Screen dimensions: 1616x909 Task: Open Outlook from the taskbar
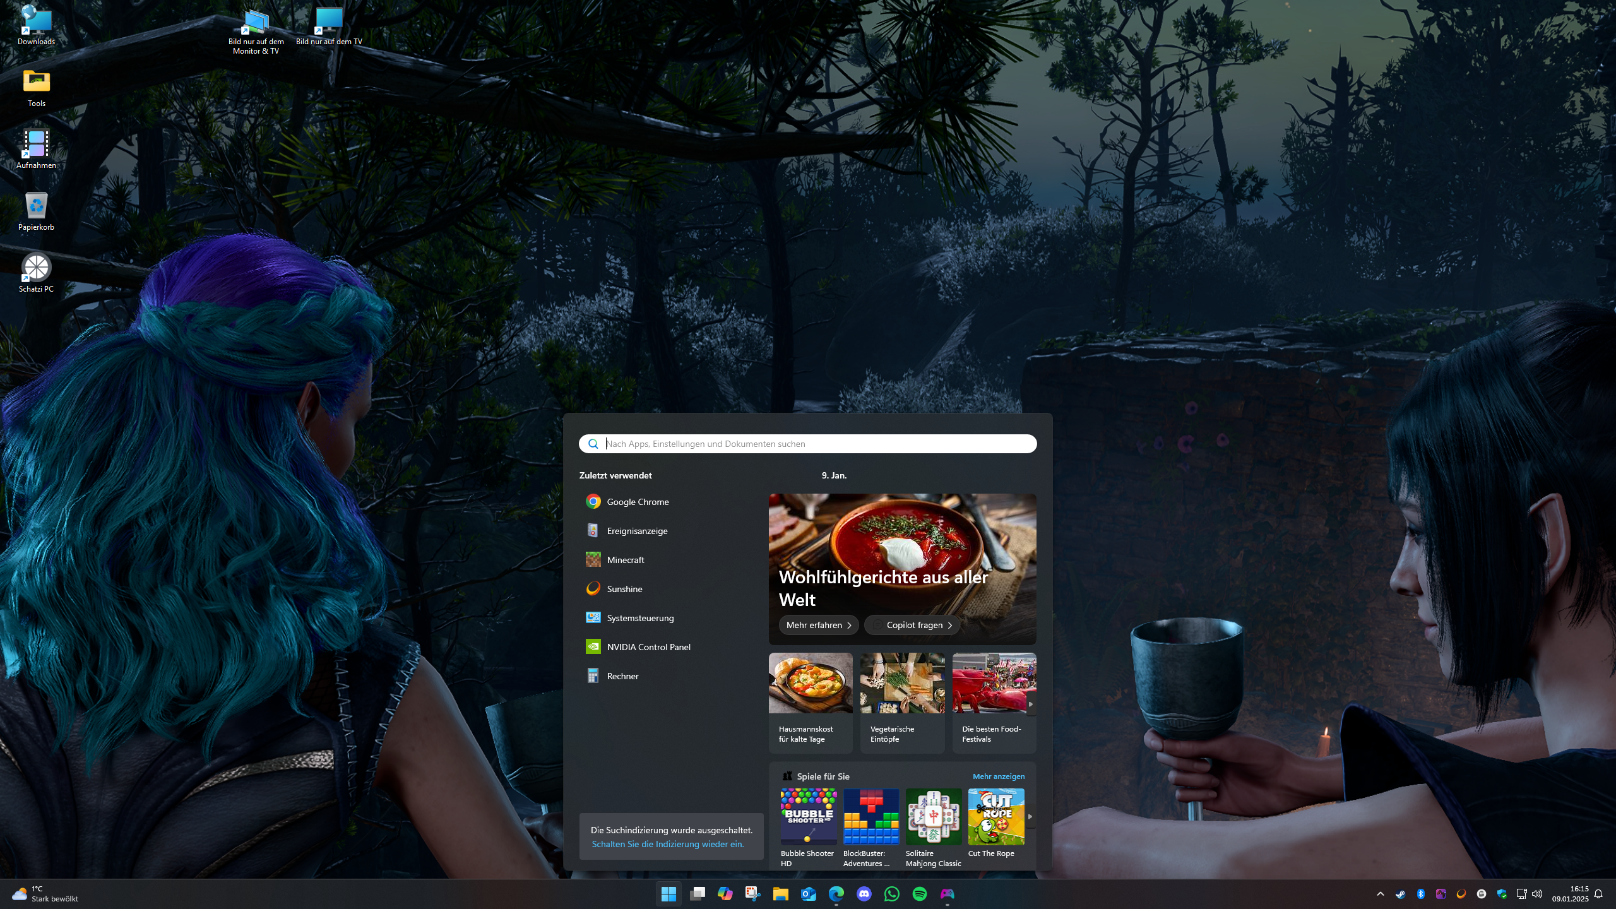click(x=808, y=894)
